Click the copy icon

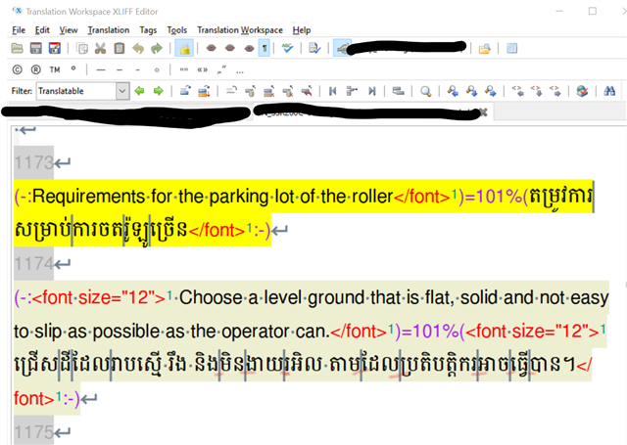82,48
